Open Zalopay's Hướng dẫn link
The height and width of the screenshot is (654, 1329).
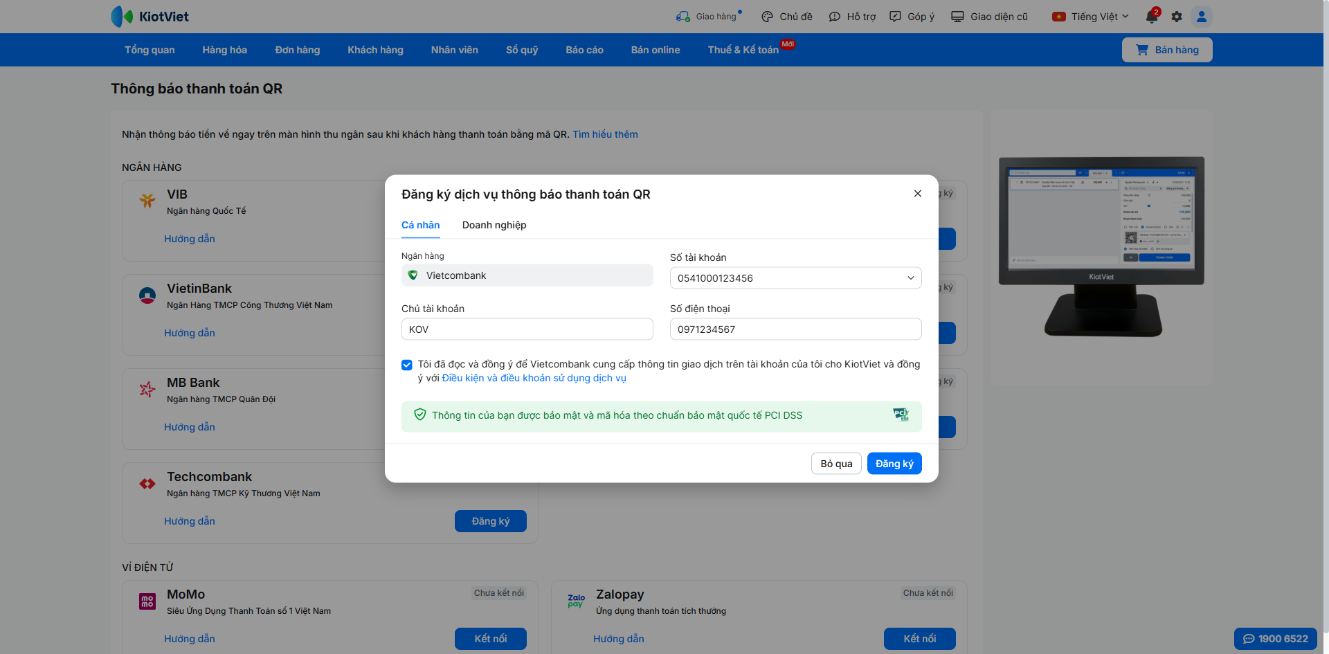click(x=619, y=639)
